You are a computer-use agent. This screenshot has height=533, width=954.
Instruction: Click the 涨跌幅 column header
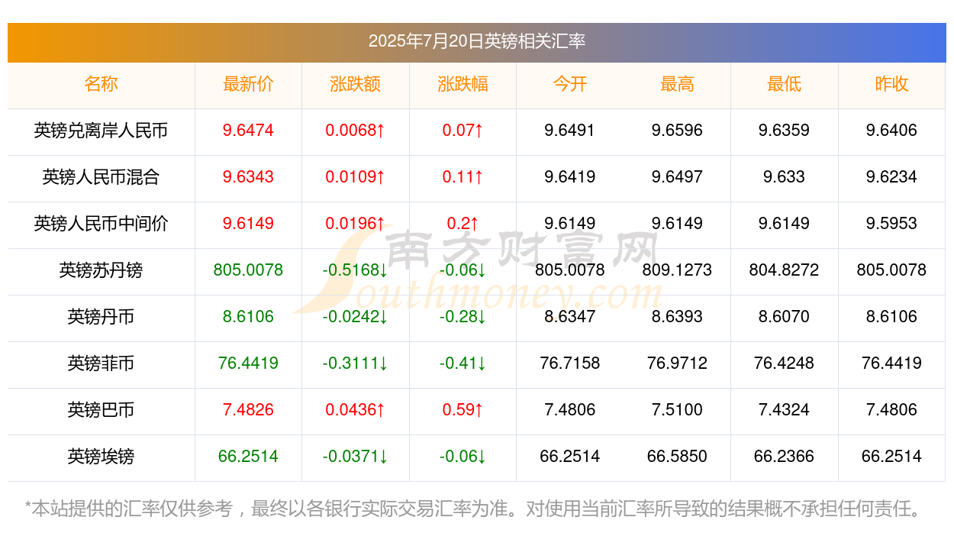pos(462,84)
